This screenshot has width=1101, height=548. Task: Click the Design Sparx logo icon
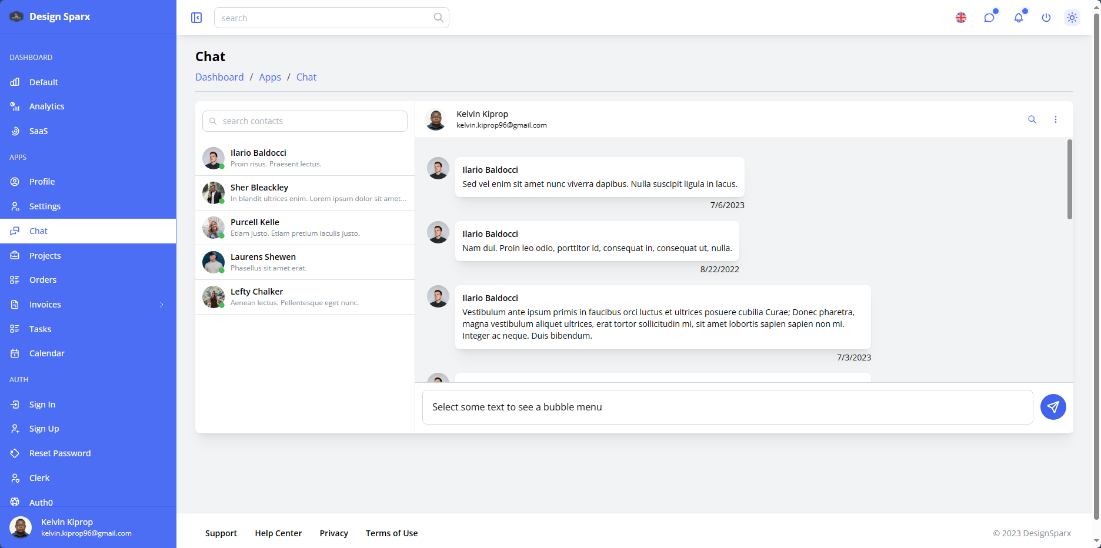16,16
